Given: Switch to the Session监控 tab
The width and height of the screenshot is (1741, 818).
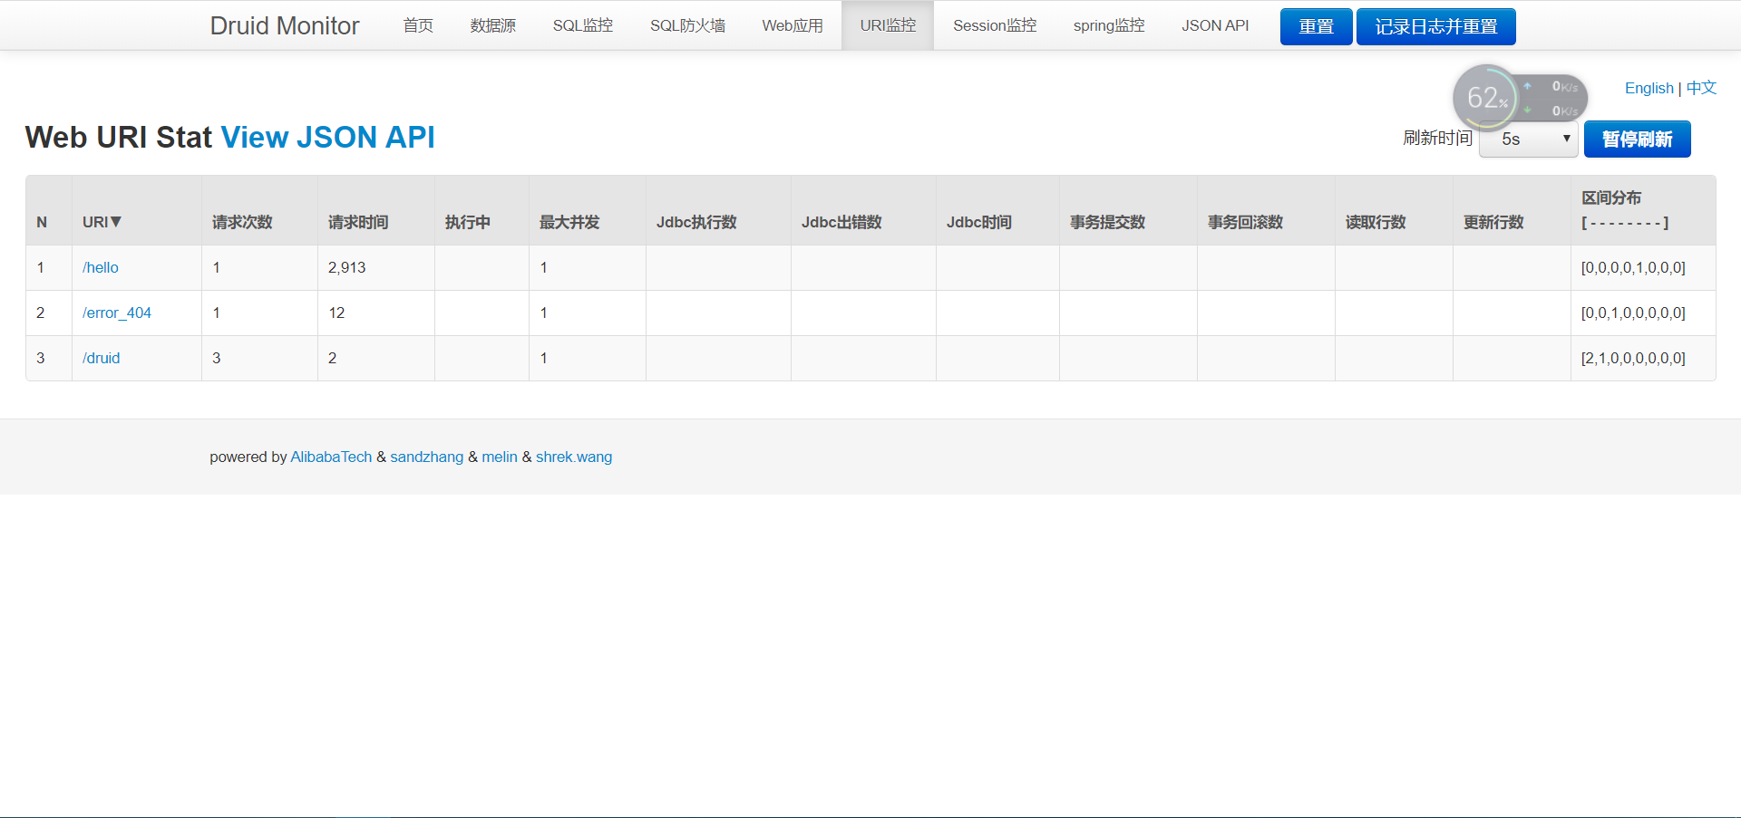Looking at the screenshot, I should coord(995,25).
